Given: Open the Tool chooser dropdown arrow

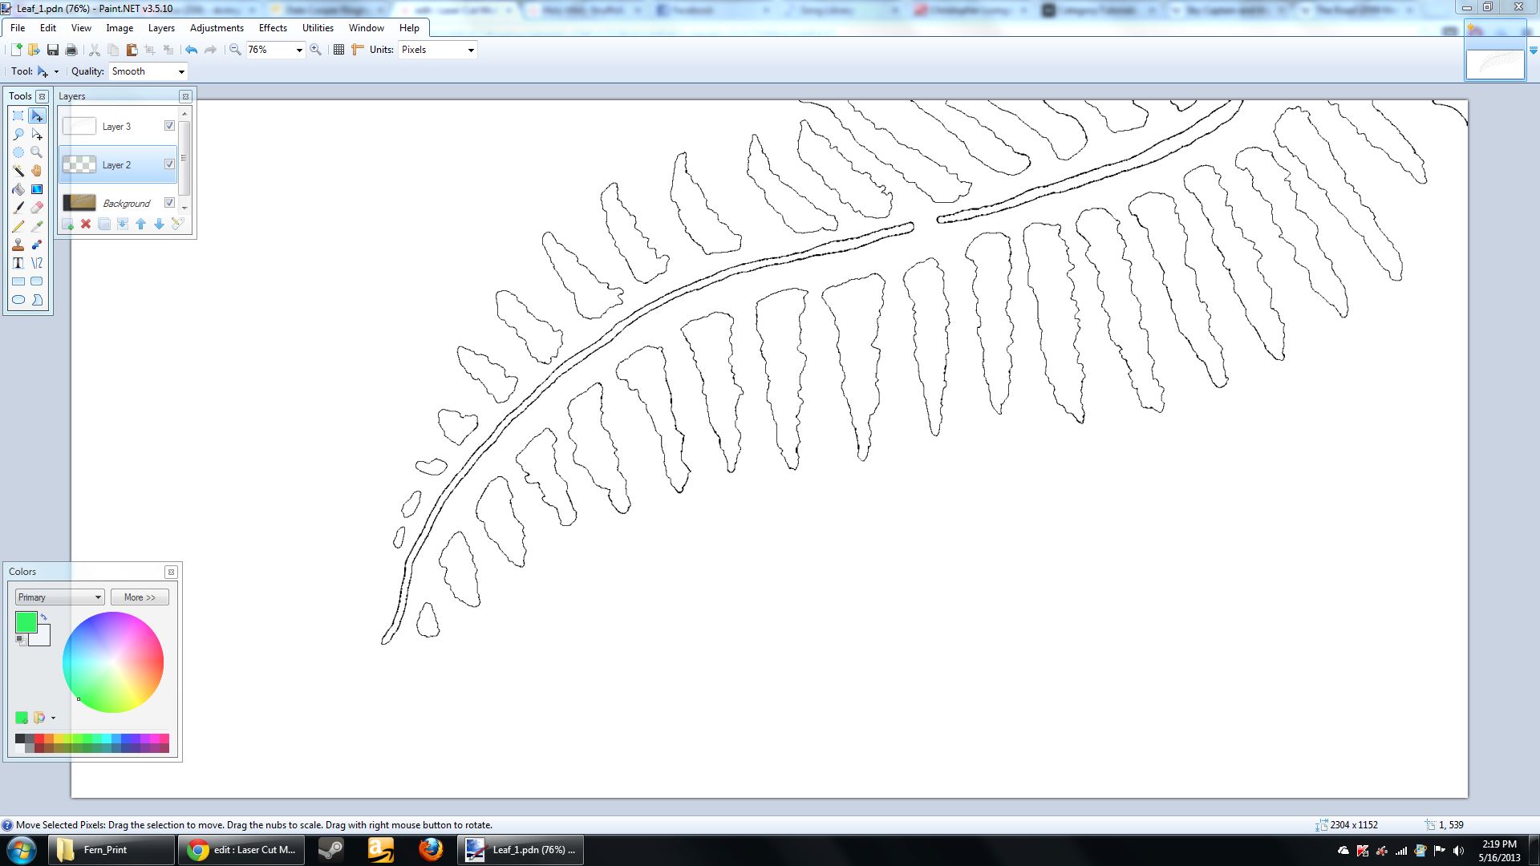Looking at the screenshot, I should tap(56, 71).
